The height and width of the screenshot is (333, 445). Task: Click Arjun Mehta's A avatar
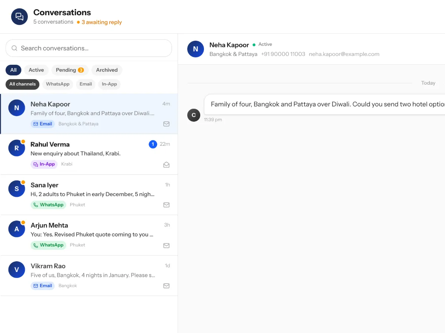(17, 229)
